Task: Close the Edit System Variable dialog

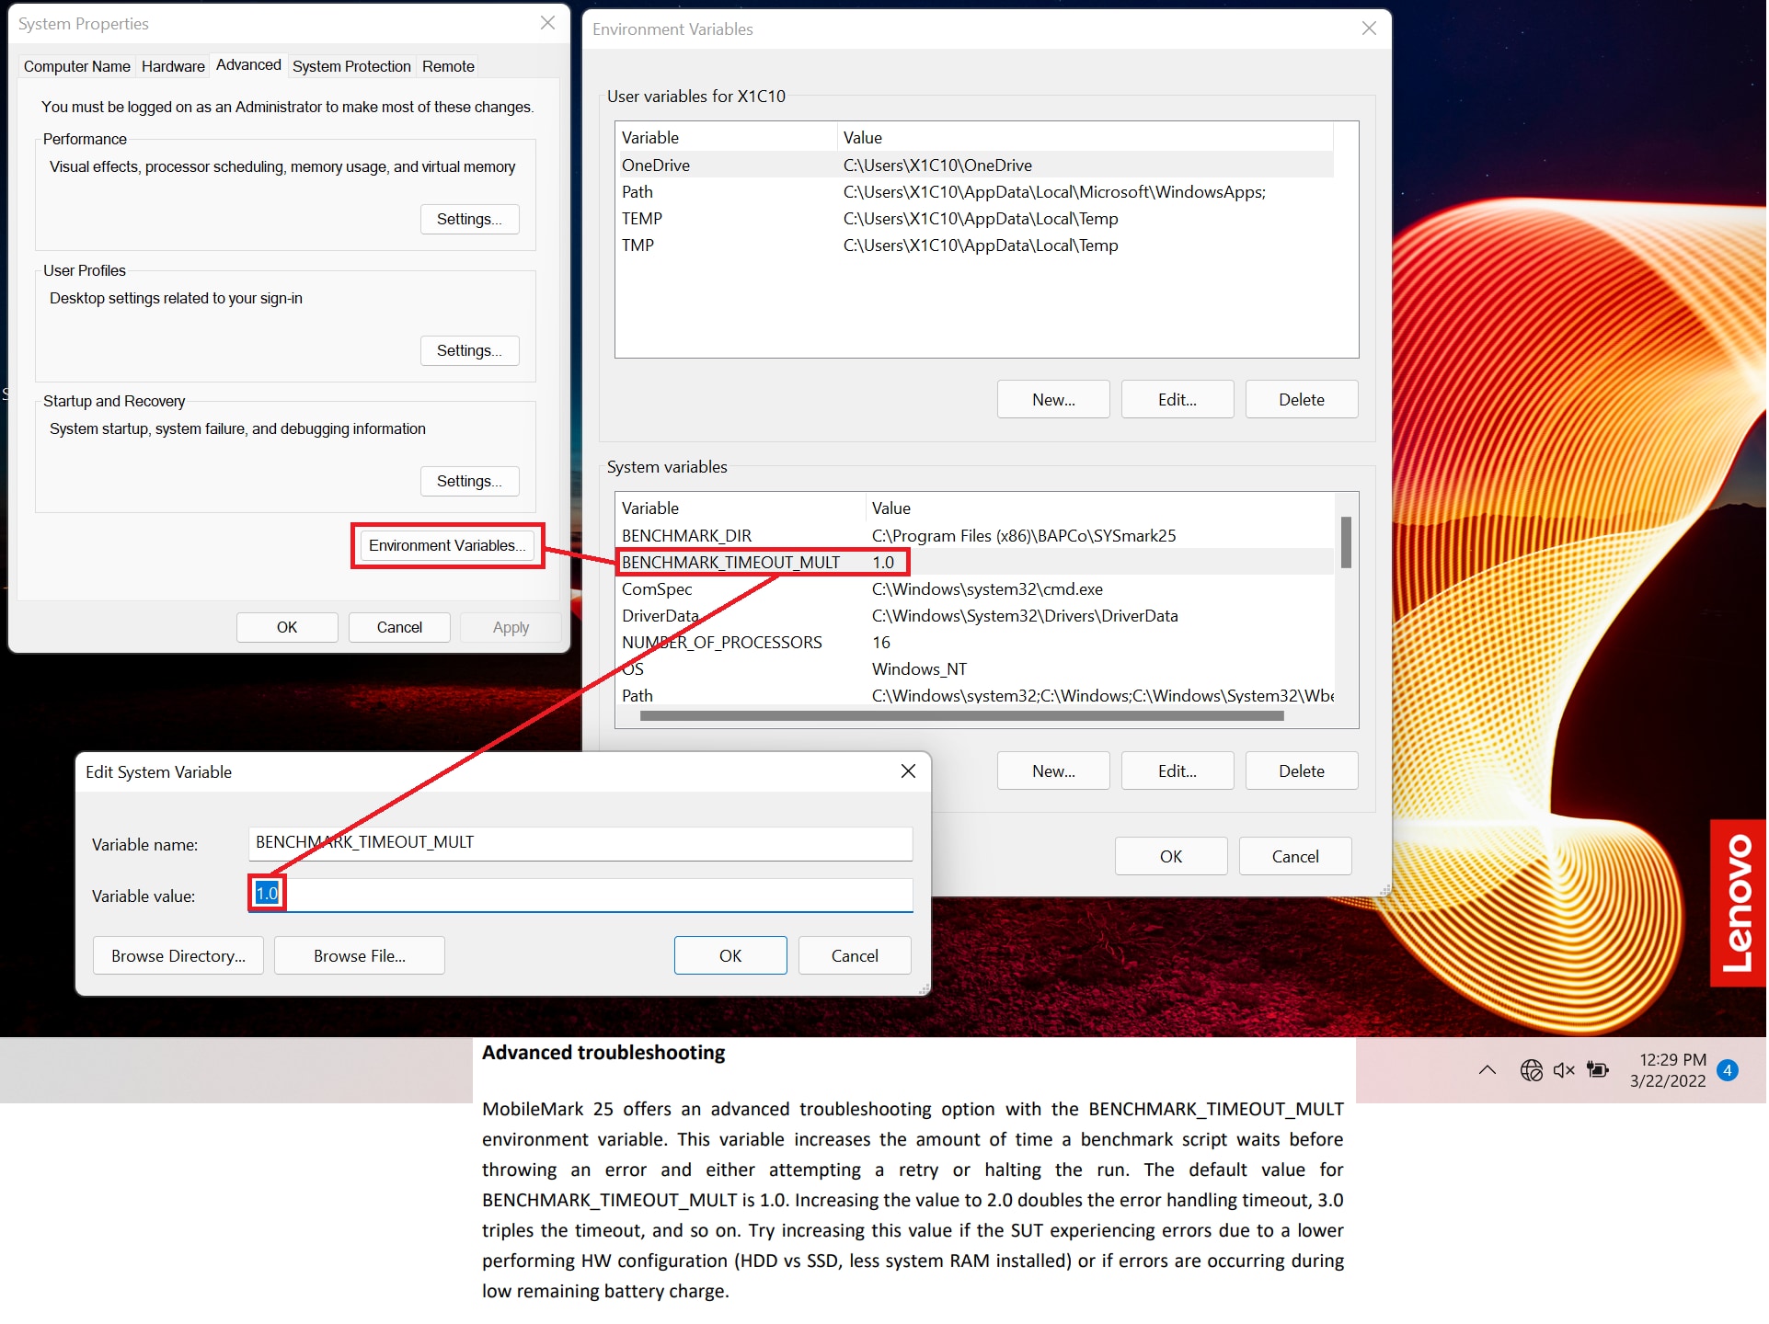Action: pyautogui.click(x=908, y=771)
